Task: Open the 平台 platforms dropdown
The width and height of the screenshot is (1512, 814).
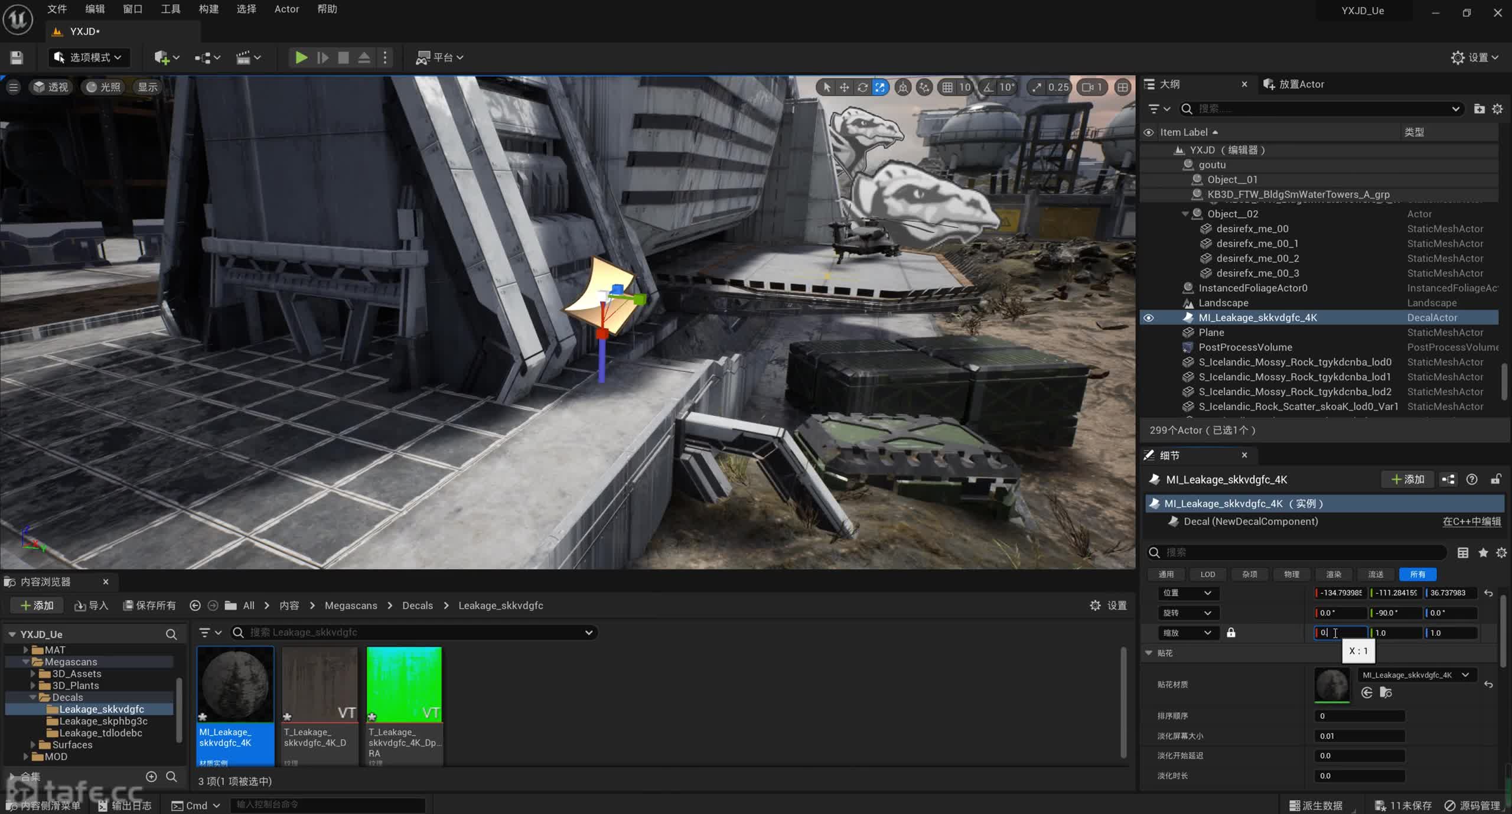Action: pos(439,57)
